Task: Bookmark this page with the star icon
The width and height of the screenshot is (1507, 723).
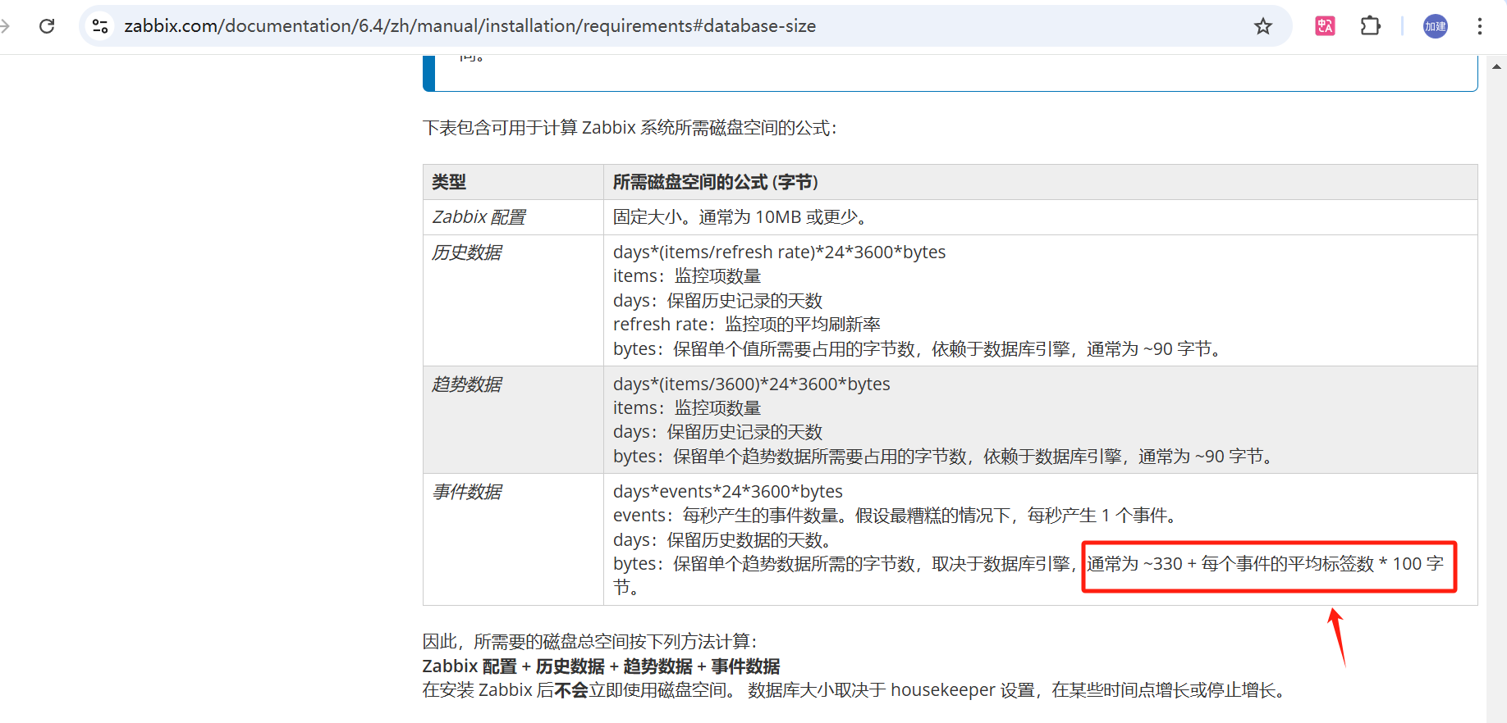Action: (x=1263, y=26)
